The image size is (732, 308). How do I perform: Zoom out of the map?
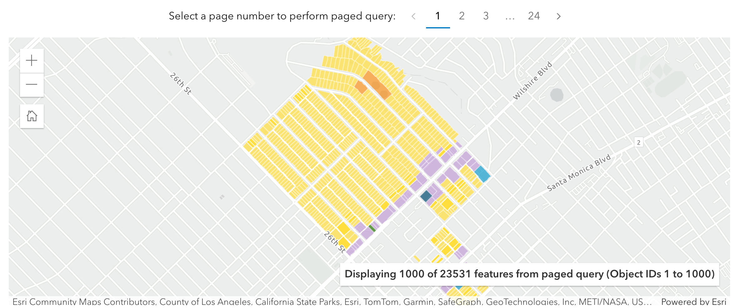(x=32, y=85)
